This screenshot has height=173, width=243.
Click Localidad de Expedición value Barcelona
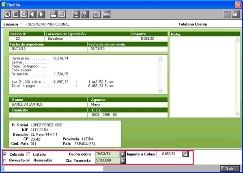click(x=55, y=38)
